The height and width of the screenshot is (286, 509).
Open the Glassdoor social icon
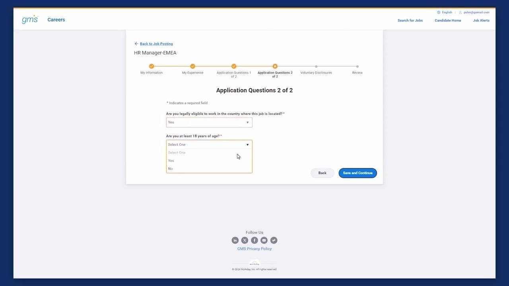274,240
